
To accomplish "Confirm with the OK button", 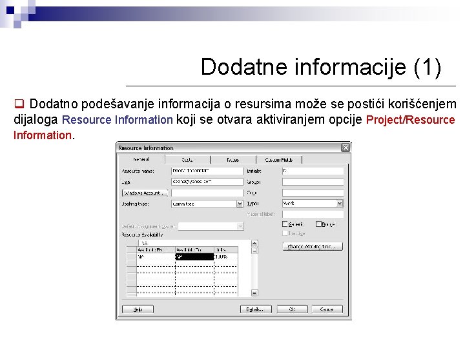I will pyautogui.click(x=293, y=309).
